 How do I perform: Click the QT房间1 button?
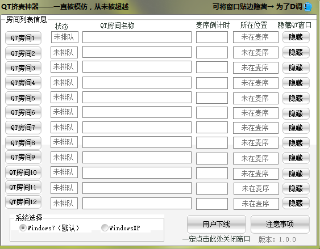(x=23, y=38)
